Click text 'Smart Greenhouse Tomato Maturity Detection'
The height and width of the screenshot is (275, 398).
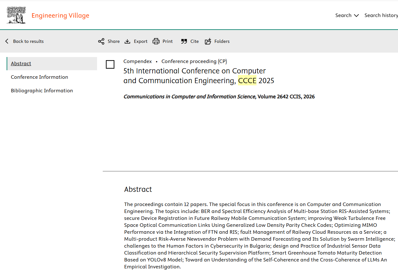pos(327,253)
